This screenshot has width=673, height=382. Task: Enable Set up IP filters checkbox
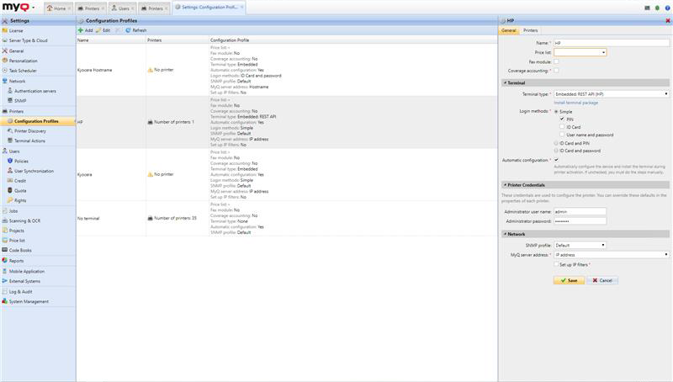pyautogui.click(x=556, y=264)
